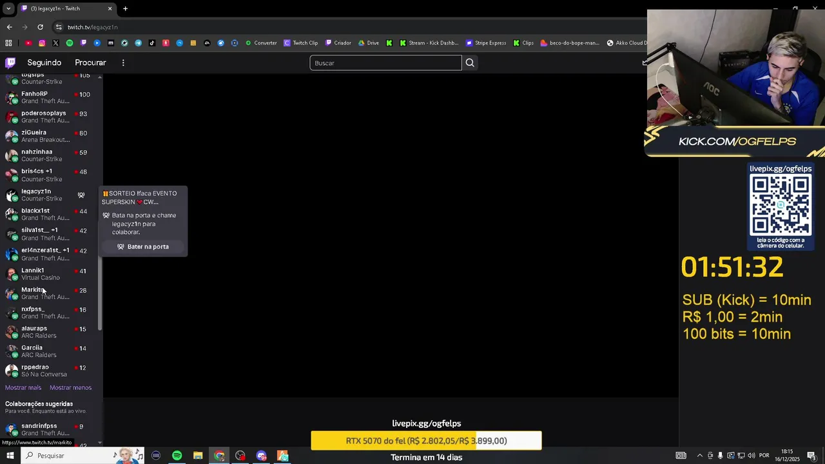Click the search magnifier button

(470, 63)
